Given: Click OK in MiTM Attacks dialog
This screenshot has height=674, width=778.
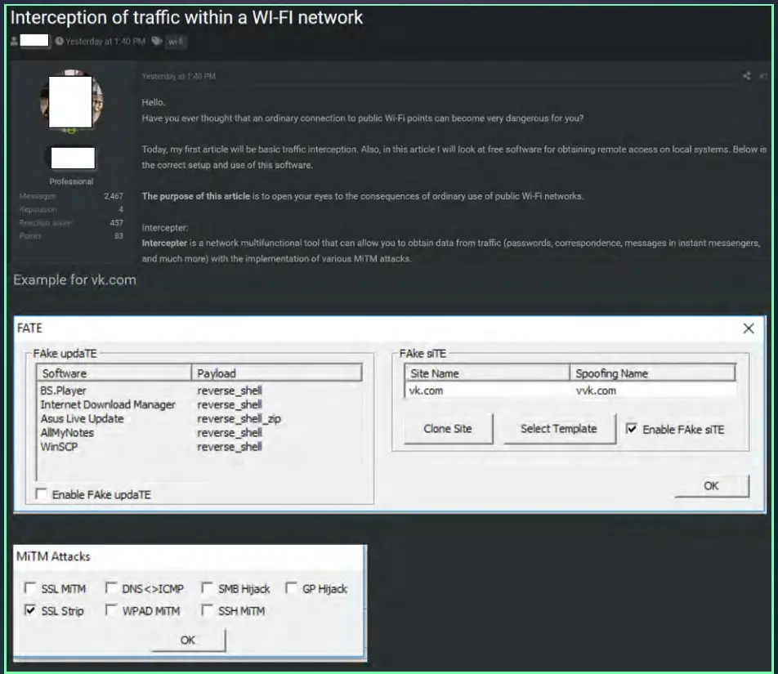Looking at the screenshot, I should click(x=188, y=640).
